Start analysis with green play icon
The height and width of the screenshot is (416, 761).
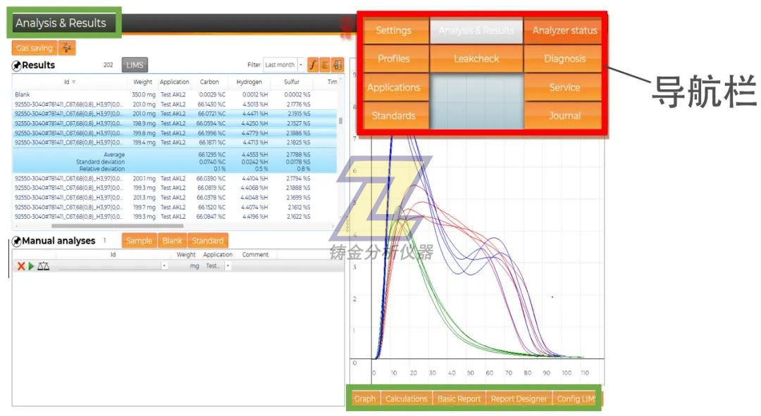[x=31, y=266]
